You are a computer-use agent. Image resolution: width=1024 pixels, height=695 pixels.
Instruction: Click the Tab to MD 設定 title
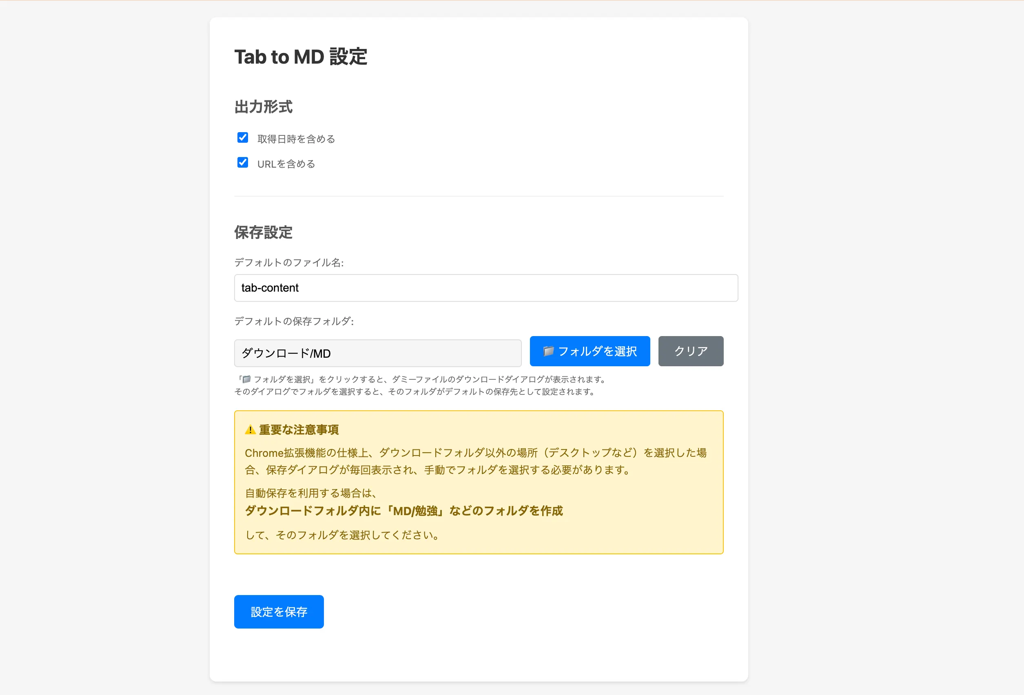point(301,57)
